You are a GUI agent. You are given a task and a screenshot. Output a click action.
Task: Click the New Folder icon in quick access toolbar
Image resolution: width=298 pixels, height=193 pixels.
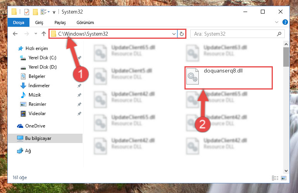point(35,12)
